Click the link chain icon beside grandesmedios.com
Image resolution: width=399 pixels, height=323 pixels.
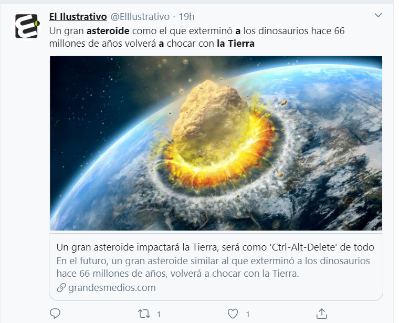(x=61, y=288)
